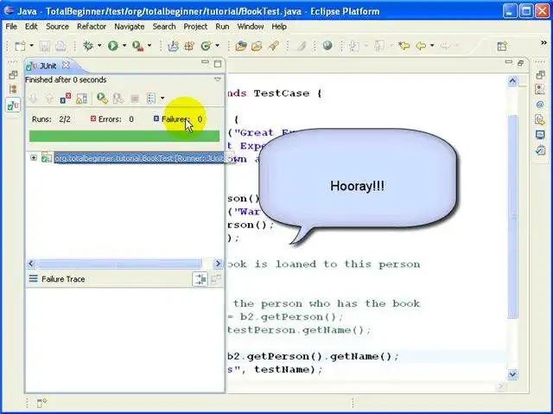The image size is (553, 414).
Task: Maximize the JUnit view panel
Action: 218,63
